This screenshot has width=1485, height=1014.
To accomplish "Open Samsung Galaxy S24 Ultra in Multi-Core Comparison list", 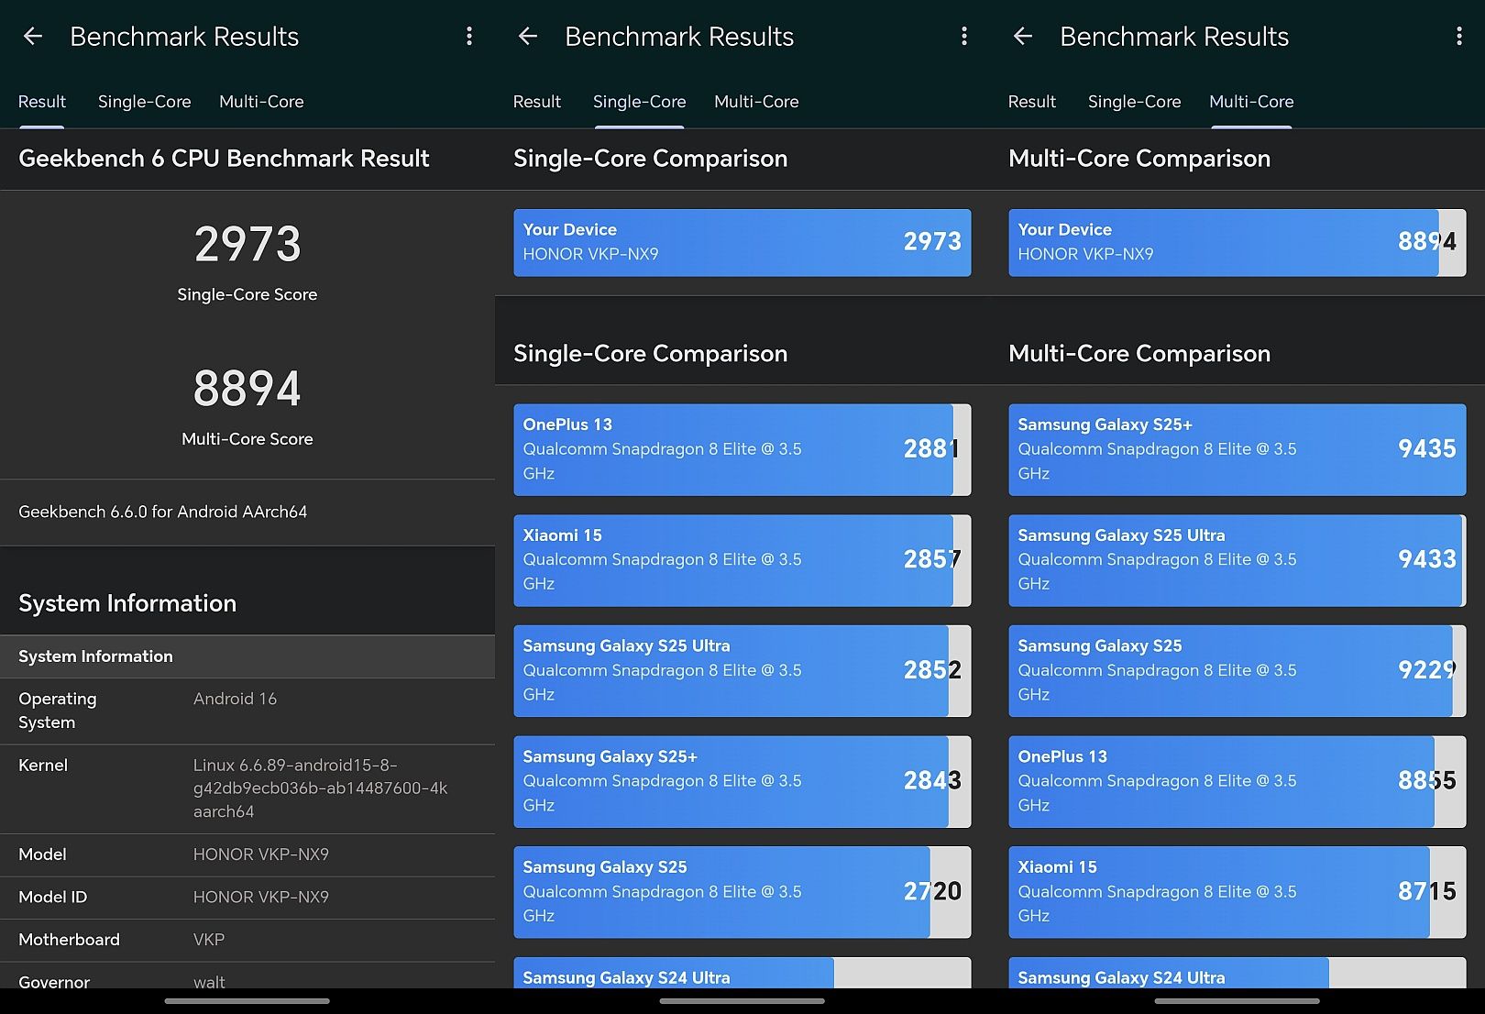I will [1237, 974].
